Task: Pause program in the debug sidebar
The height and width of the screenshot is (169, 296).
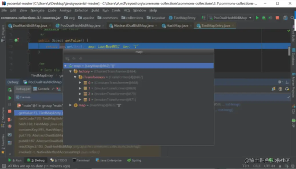Action: [x=10, y=105]
